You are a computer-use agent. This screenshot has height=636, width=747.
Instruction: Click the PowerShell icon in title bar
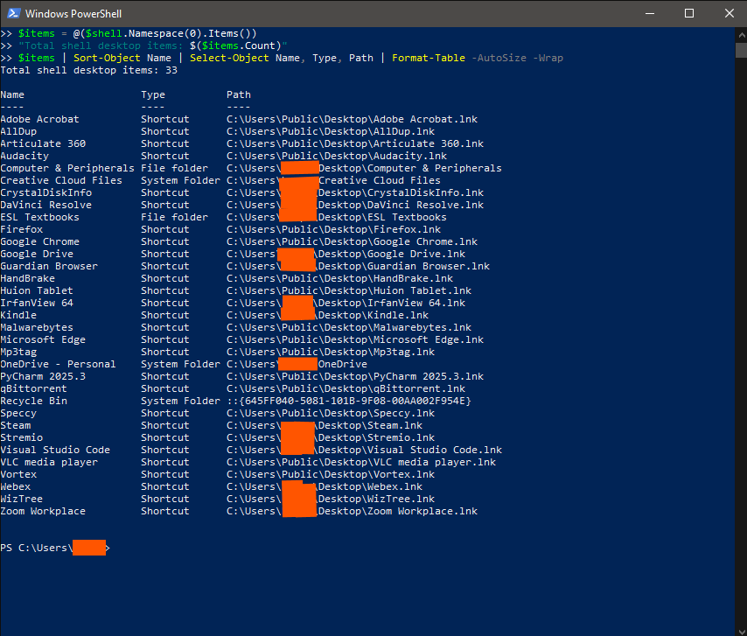[x=13, y=13]
